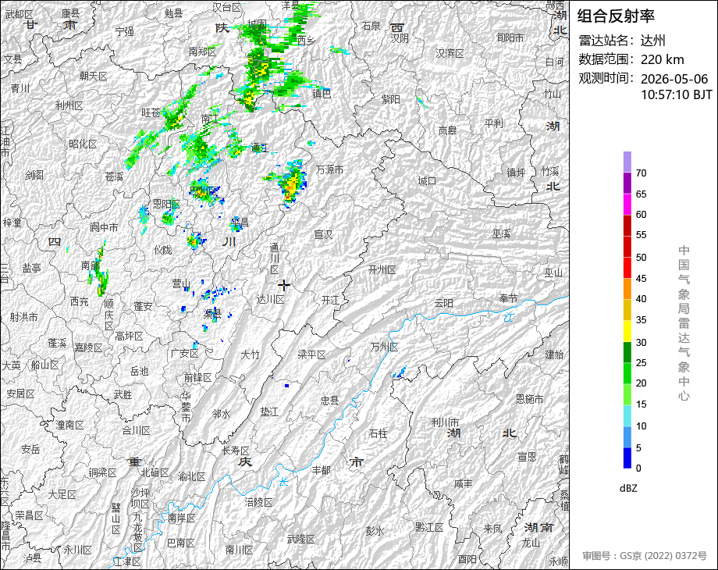Click the 利川市 map label
The image size is (718, 570).
(446, 422)
